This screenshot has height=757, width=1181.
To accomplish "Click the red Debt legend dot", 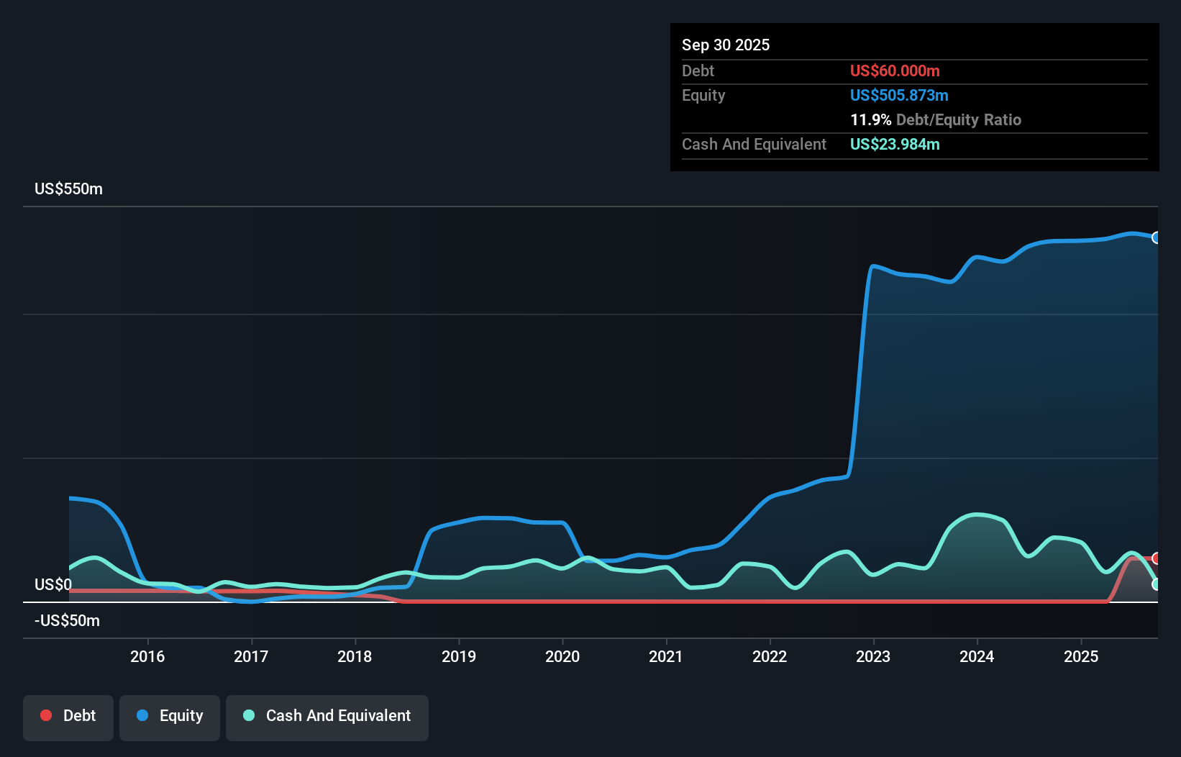I will 46,715.
